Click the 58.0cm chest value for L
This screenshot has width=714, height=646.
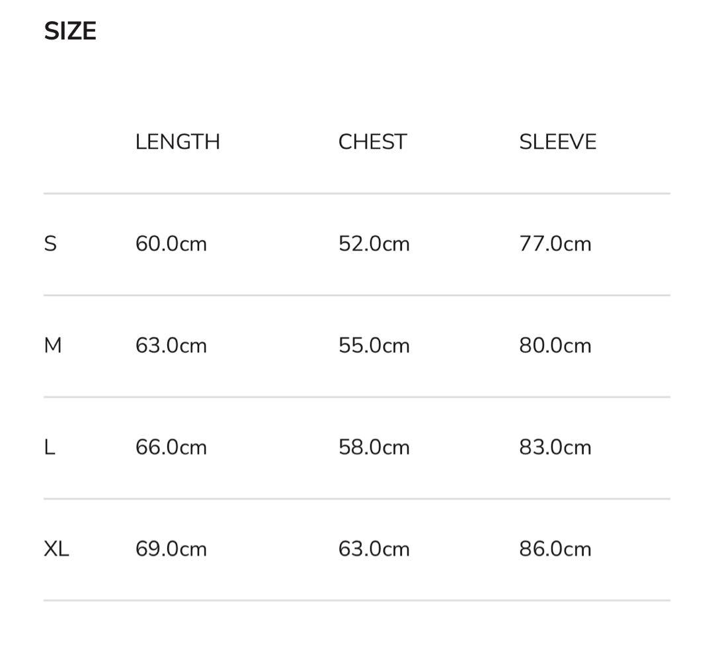coord(374,448)
